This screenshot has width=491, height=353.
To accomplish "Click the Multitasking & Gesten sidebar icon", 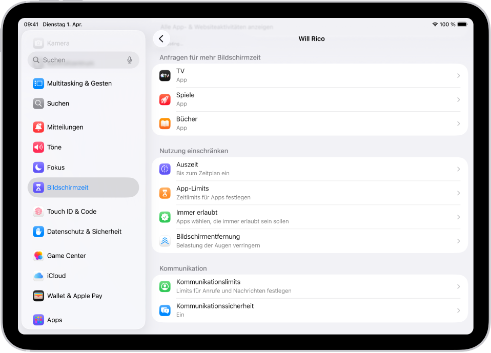I will [38, 84].
